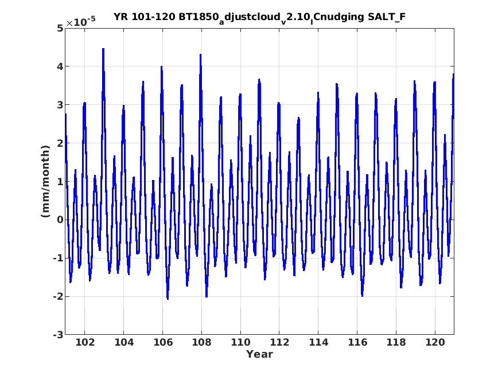Click the lowest trough near year 106
Viewport: 502px width, 376px height.
pyautogui.click(x=168, y=298)
